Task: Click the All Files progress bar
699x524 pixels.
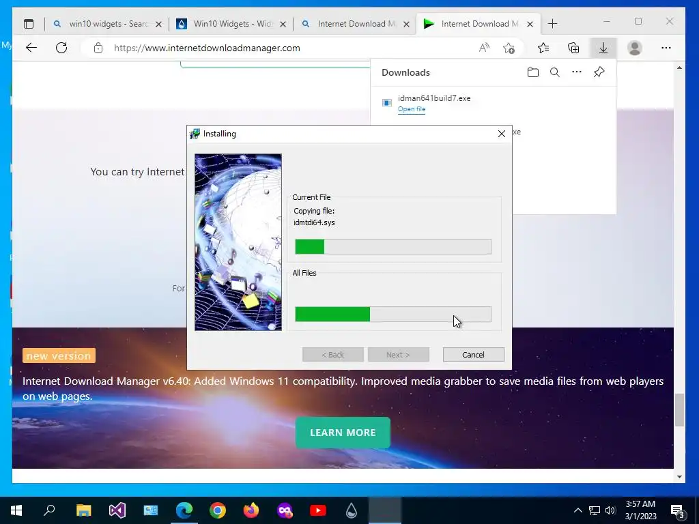Action: pos(393,314)
